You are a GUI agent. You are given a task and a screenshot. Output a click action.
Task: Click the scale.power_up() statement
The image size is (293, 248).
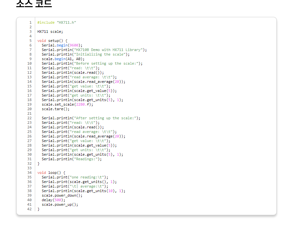point(60,204)
